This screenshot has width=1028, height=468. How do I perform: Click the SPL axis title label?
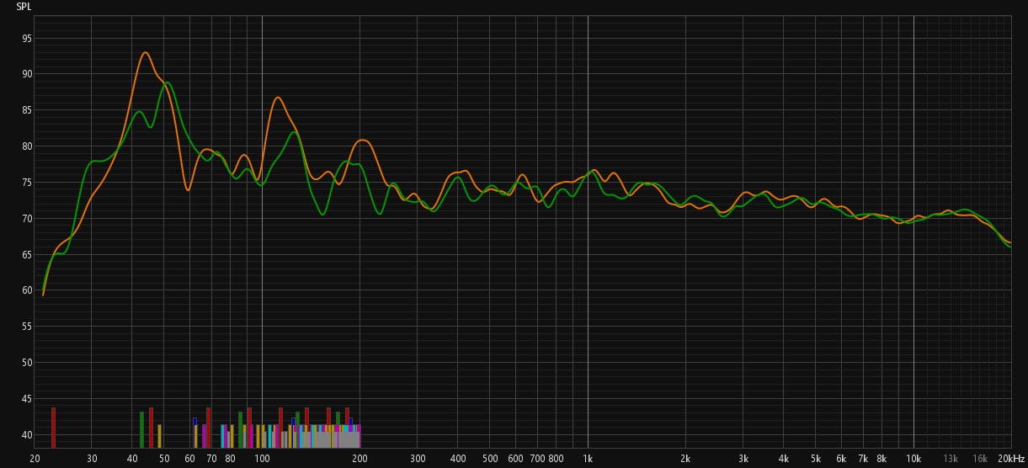point(24,7)
